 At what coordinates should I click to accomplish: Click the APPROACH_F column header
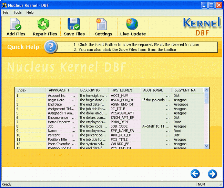click(62, 90)
